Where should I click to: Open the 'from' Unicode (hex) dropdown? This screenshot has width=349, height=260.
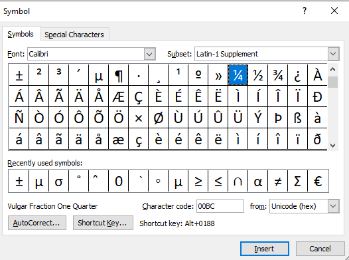(333, 206)
